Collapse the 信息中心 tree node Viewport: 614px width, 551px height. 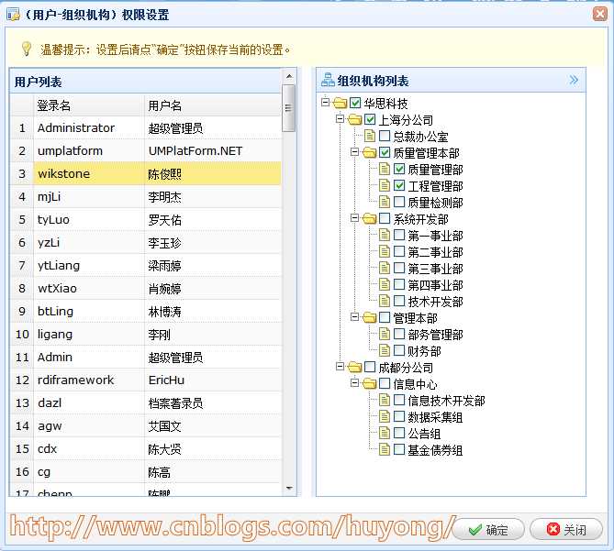[355, 382]
